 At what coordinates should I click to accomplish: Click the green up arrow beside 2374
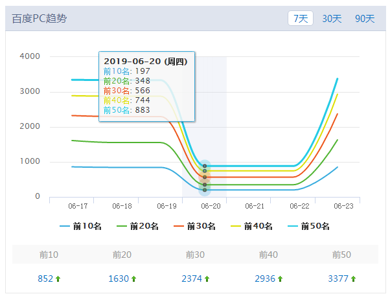(x=207, y=279)
